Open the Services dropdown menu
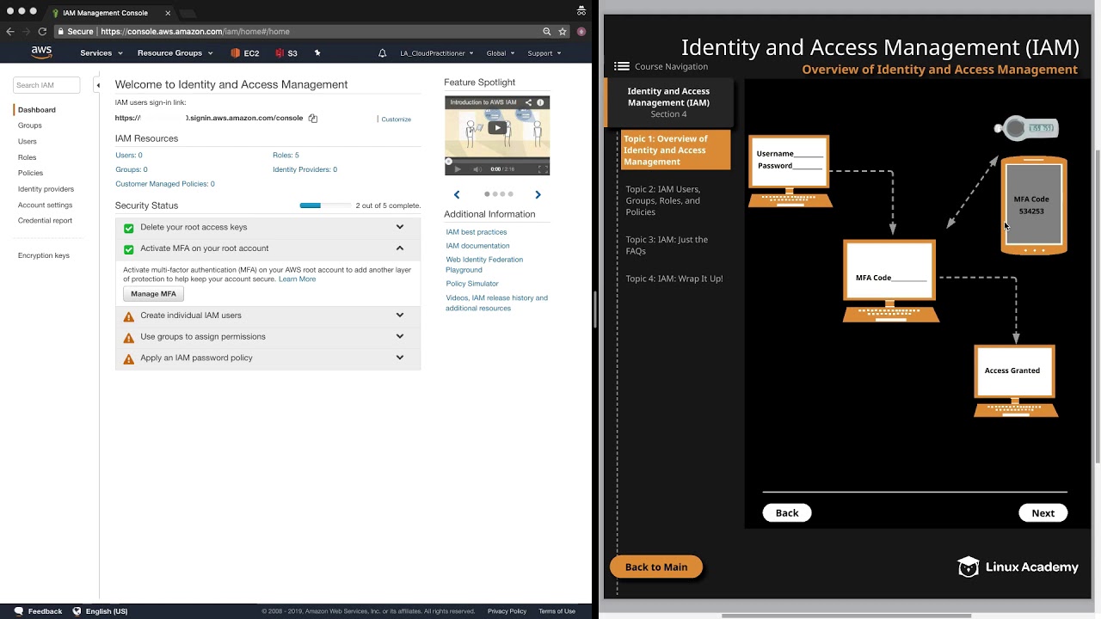1101x619 pixels. coord(101,53)
